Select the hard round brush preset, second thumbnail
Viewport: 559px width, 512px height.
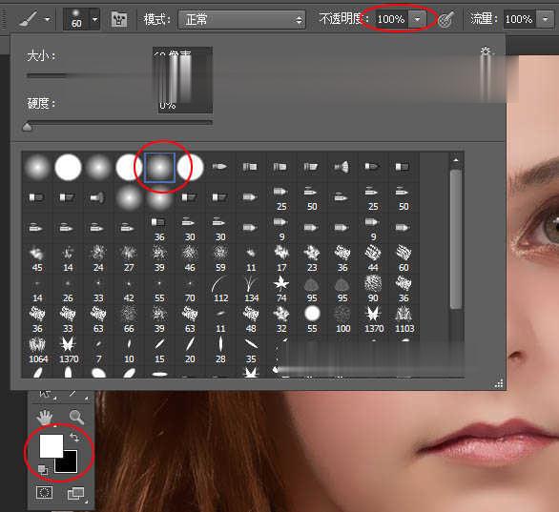[x=68, y=167]
